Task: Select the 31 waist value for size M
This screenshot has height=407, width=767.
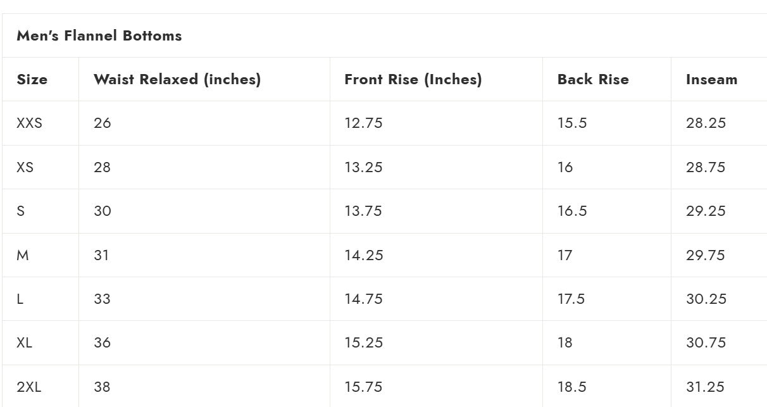Action: pos(101,255)
